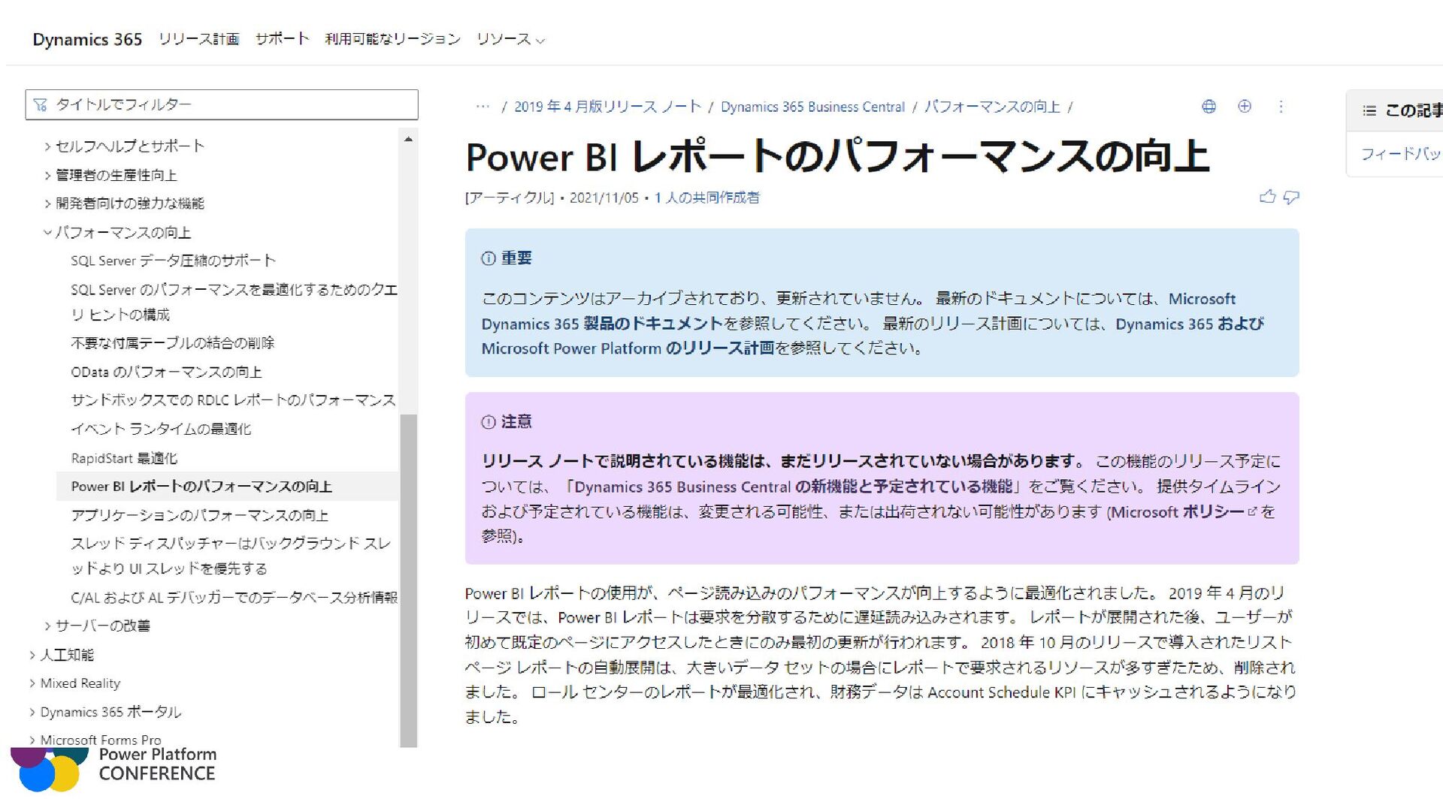Click the scrollbar up arrow in sidebar
This screenshot has width=1443, height=811.
pyautogui.click(x=408, y=139)
